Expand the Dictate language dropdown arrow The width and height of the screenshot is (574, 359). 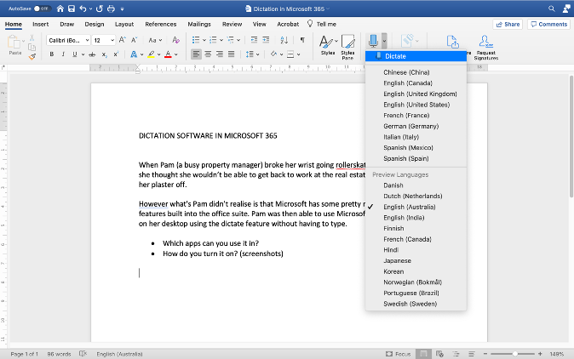pos(385,40)
